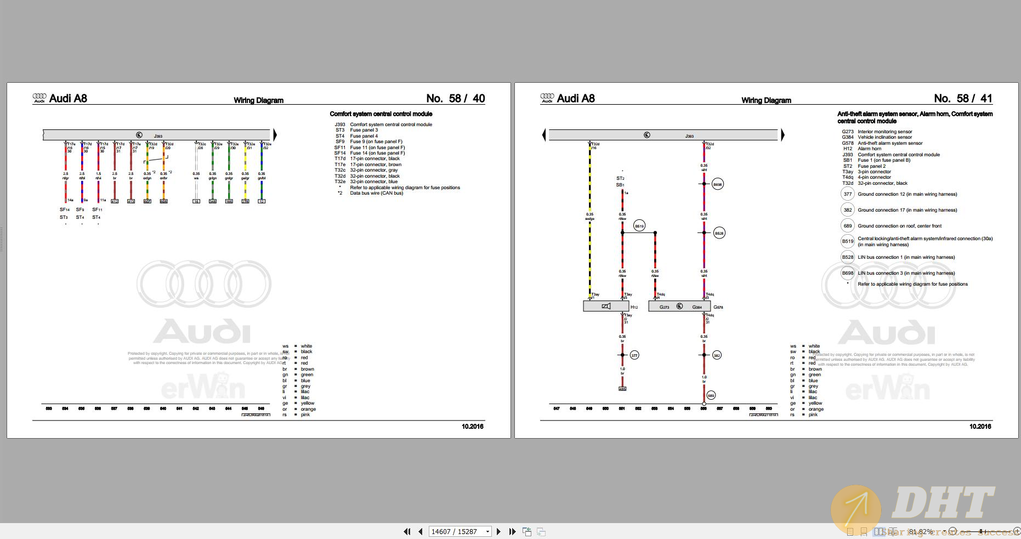Image resolution: width=1021 pixels, height=539 pixels.
Task: Zoom out with the minus button
Action: pos(952,531)
